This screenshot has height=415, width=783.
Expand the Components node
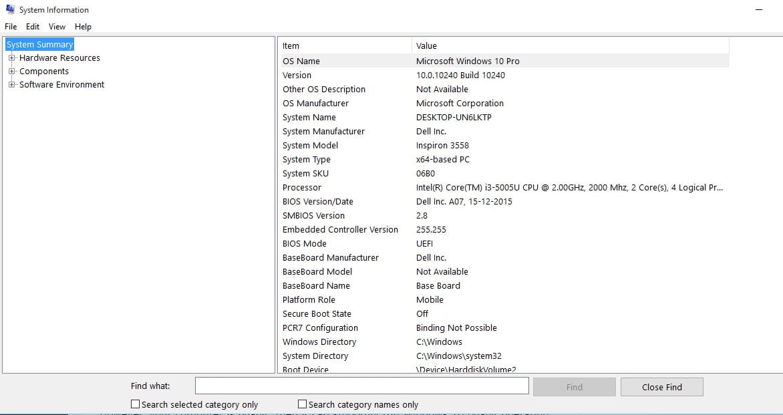coord(12,72)
